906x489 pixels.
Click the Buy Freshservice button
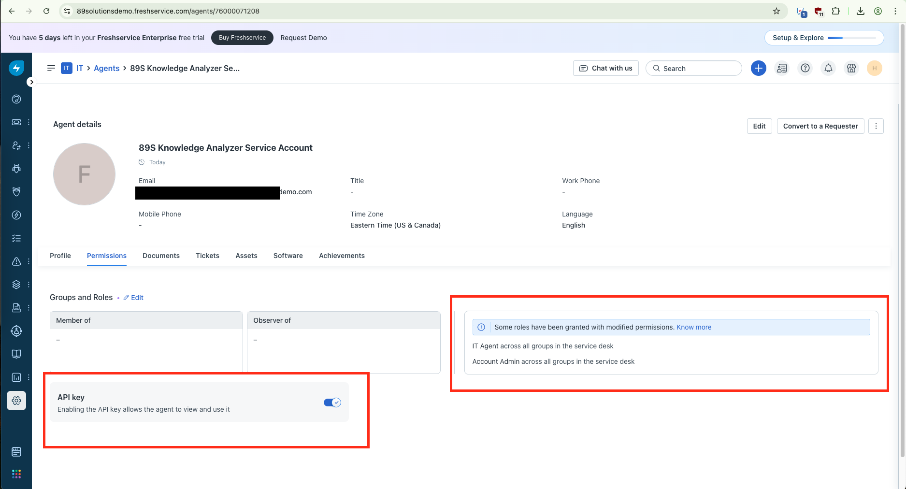click(x=242, y=38)
